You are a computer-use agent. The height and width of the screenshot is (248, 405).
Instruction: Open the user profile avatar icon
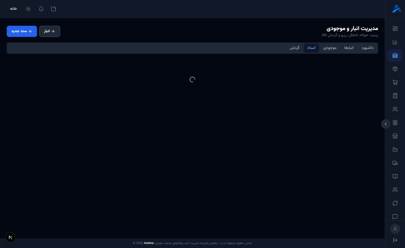point(395,229)
